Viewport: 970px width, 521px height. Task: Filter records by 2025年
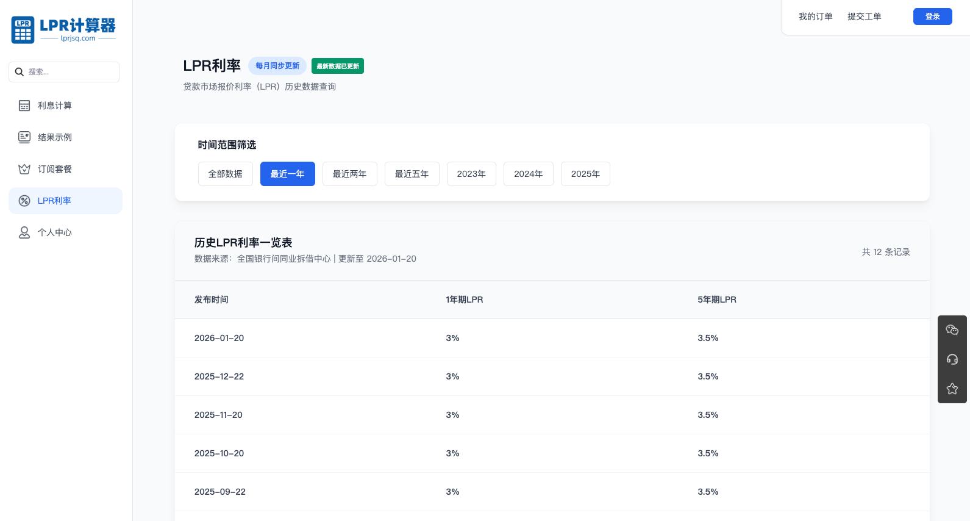click(x=585, y=174)
